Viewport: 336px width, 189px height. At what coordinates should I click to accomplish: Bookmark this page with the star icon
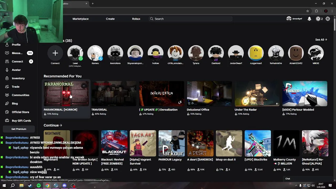[x=308, y=11]
